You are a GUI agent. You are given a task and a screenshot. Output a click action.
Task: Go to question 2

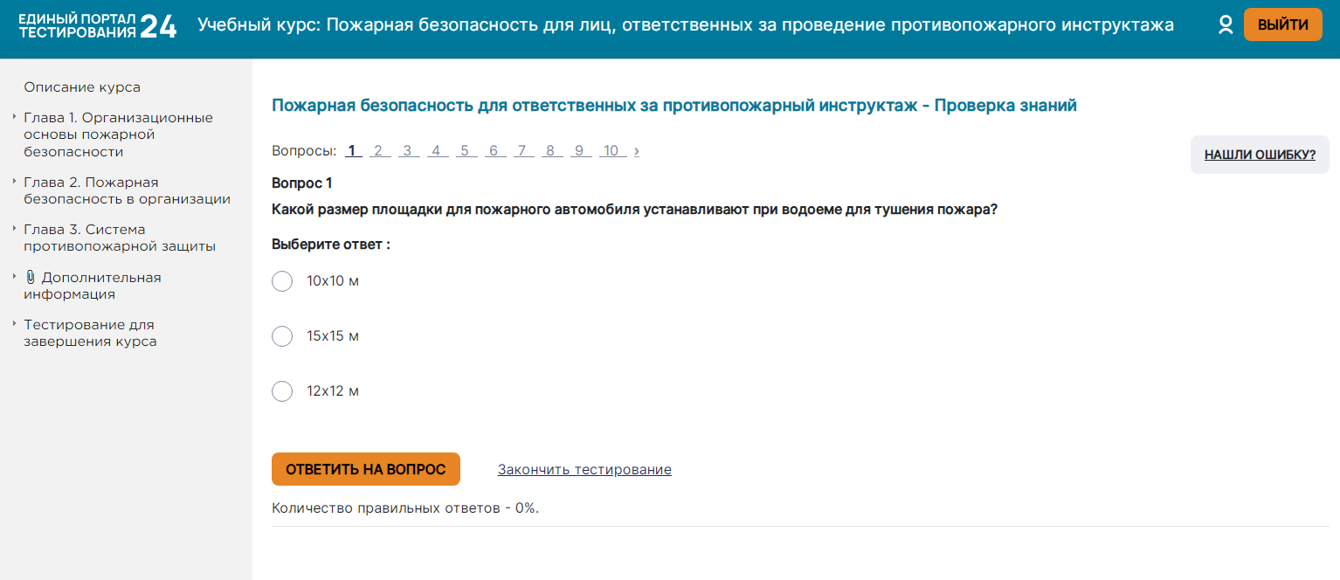[378, 151]
